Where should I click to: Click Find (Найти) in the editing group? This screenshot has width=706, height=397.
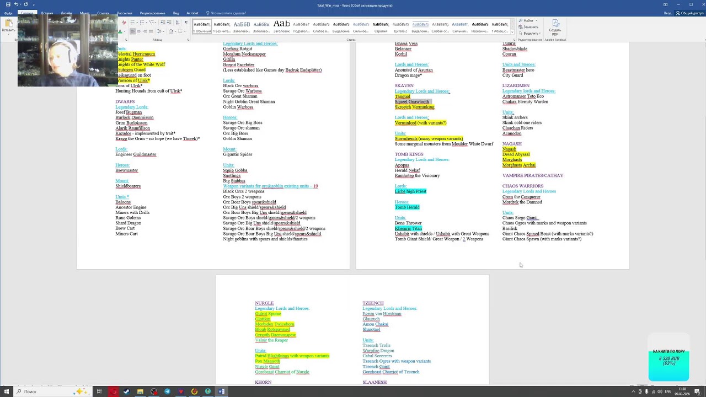coord(526,21)
